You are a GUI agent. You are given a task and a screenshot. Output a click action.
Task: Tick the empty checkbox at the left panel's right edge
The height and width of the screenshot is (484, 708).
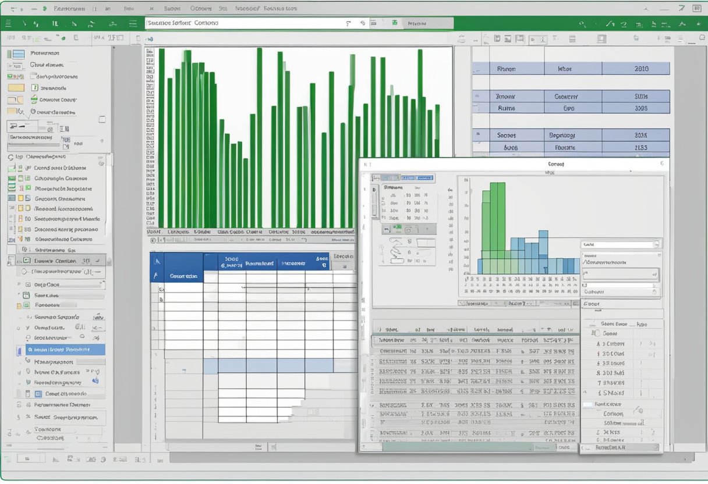point(102,119)
